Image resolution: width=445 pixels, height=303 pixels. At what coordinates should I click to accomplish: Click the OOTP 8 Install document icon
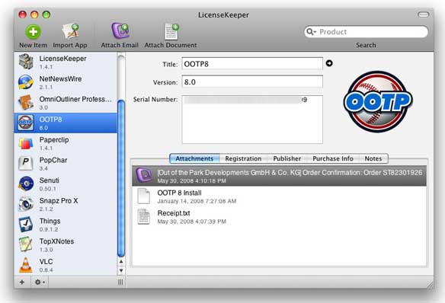[x=144, y=196]
